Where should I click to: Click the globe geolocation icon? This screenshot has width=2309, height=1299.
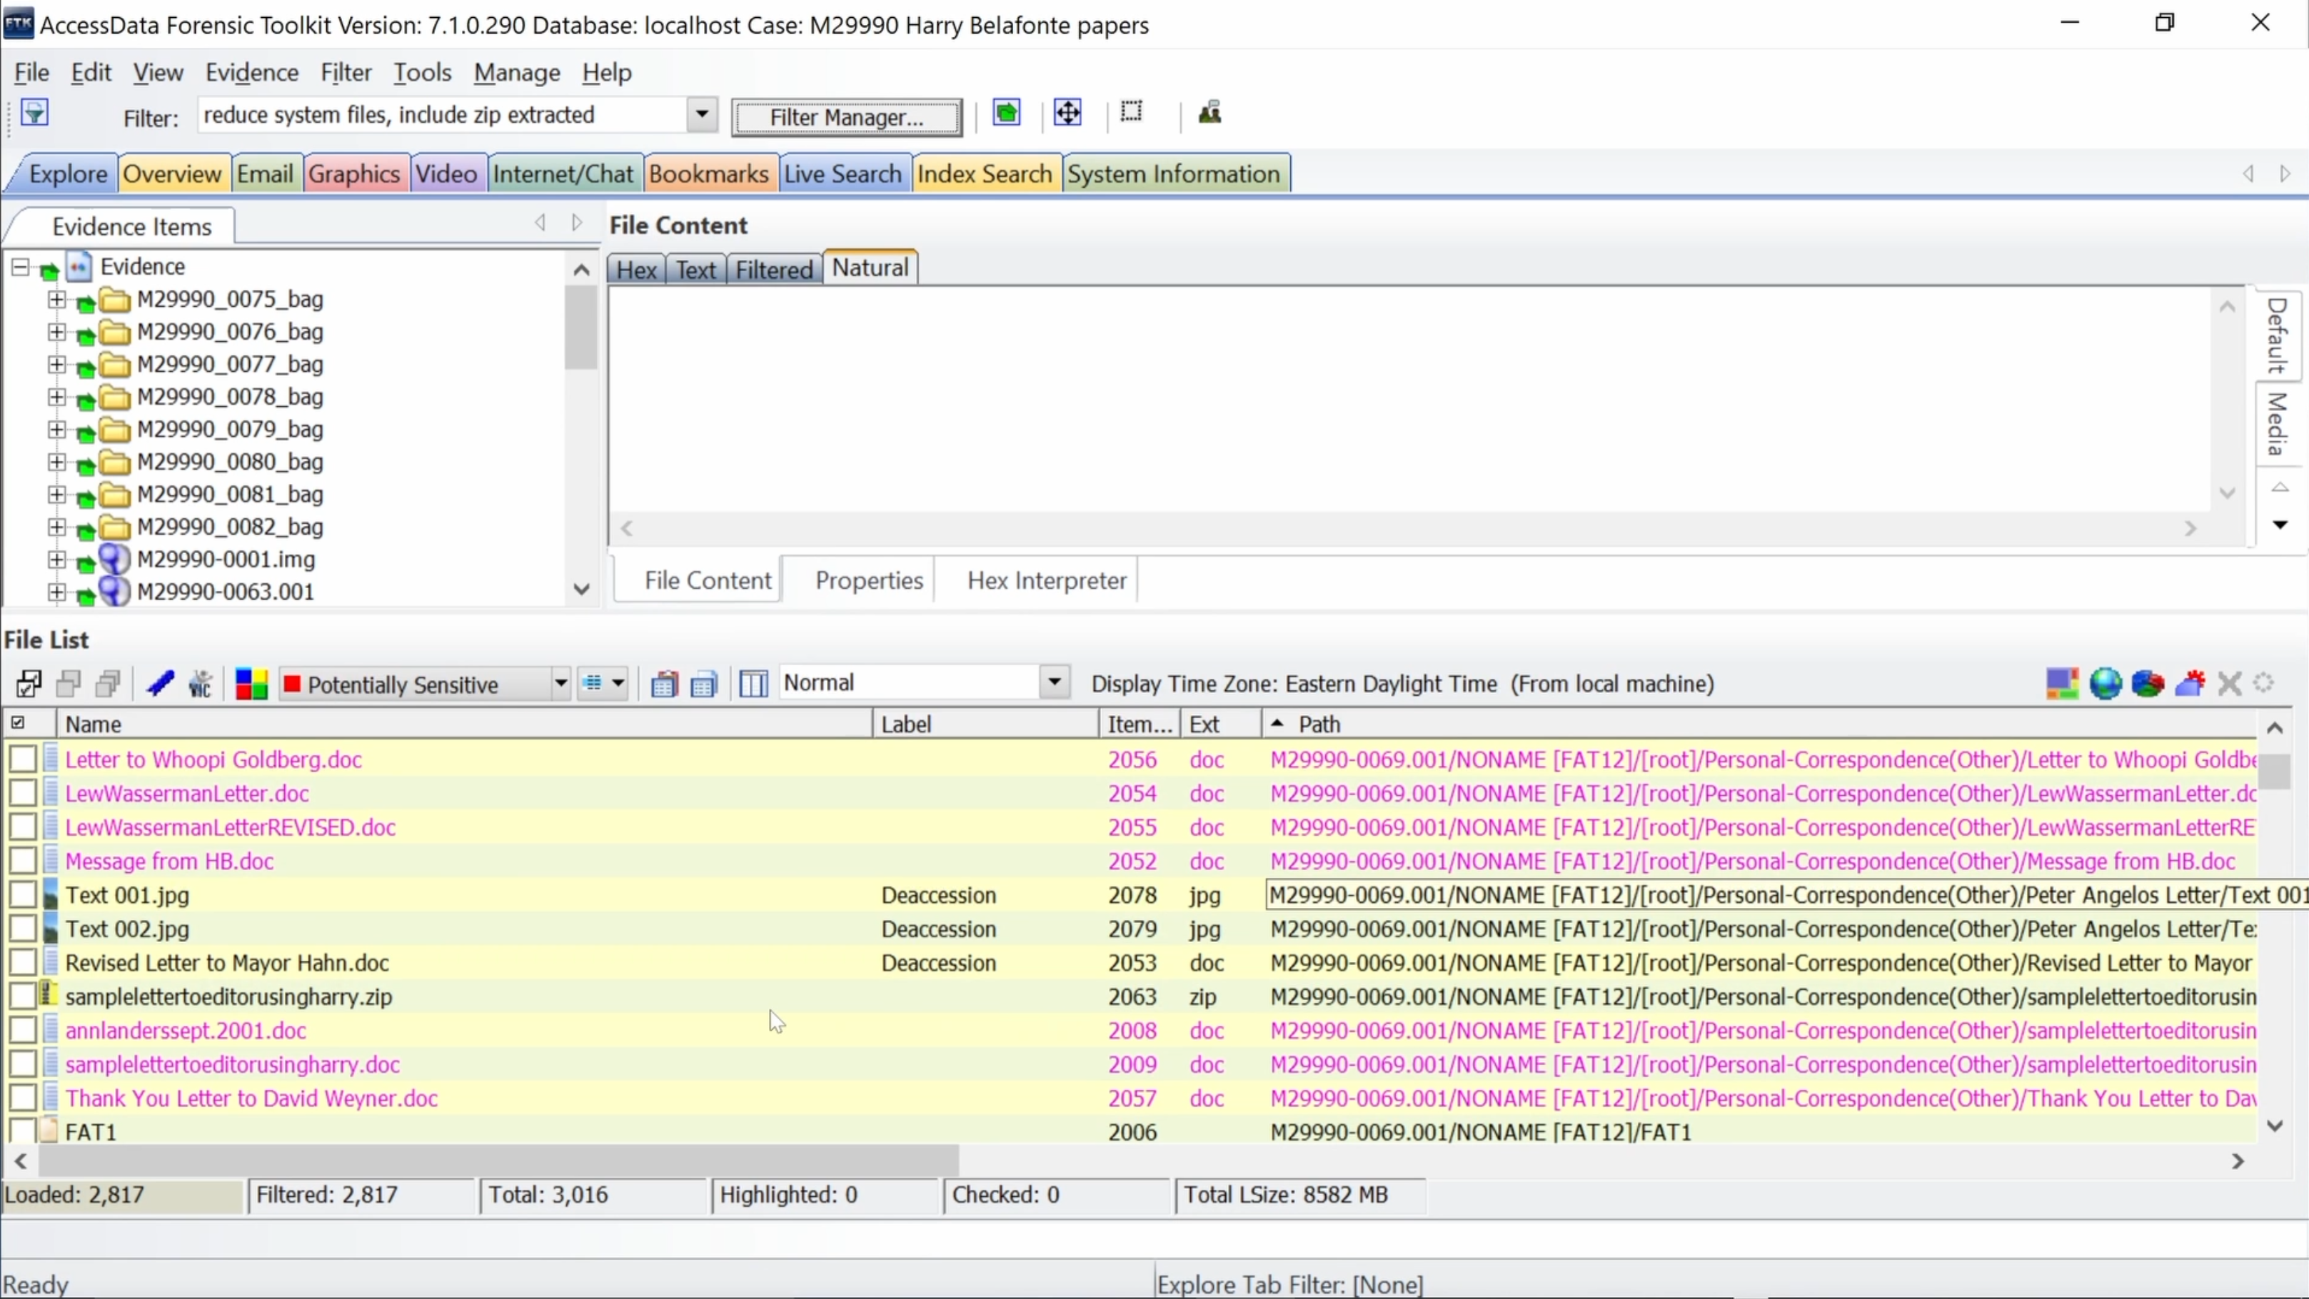2106,684
